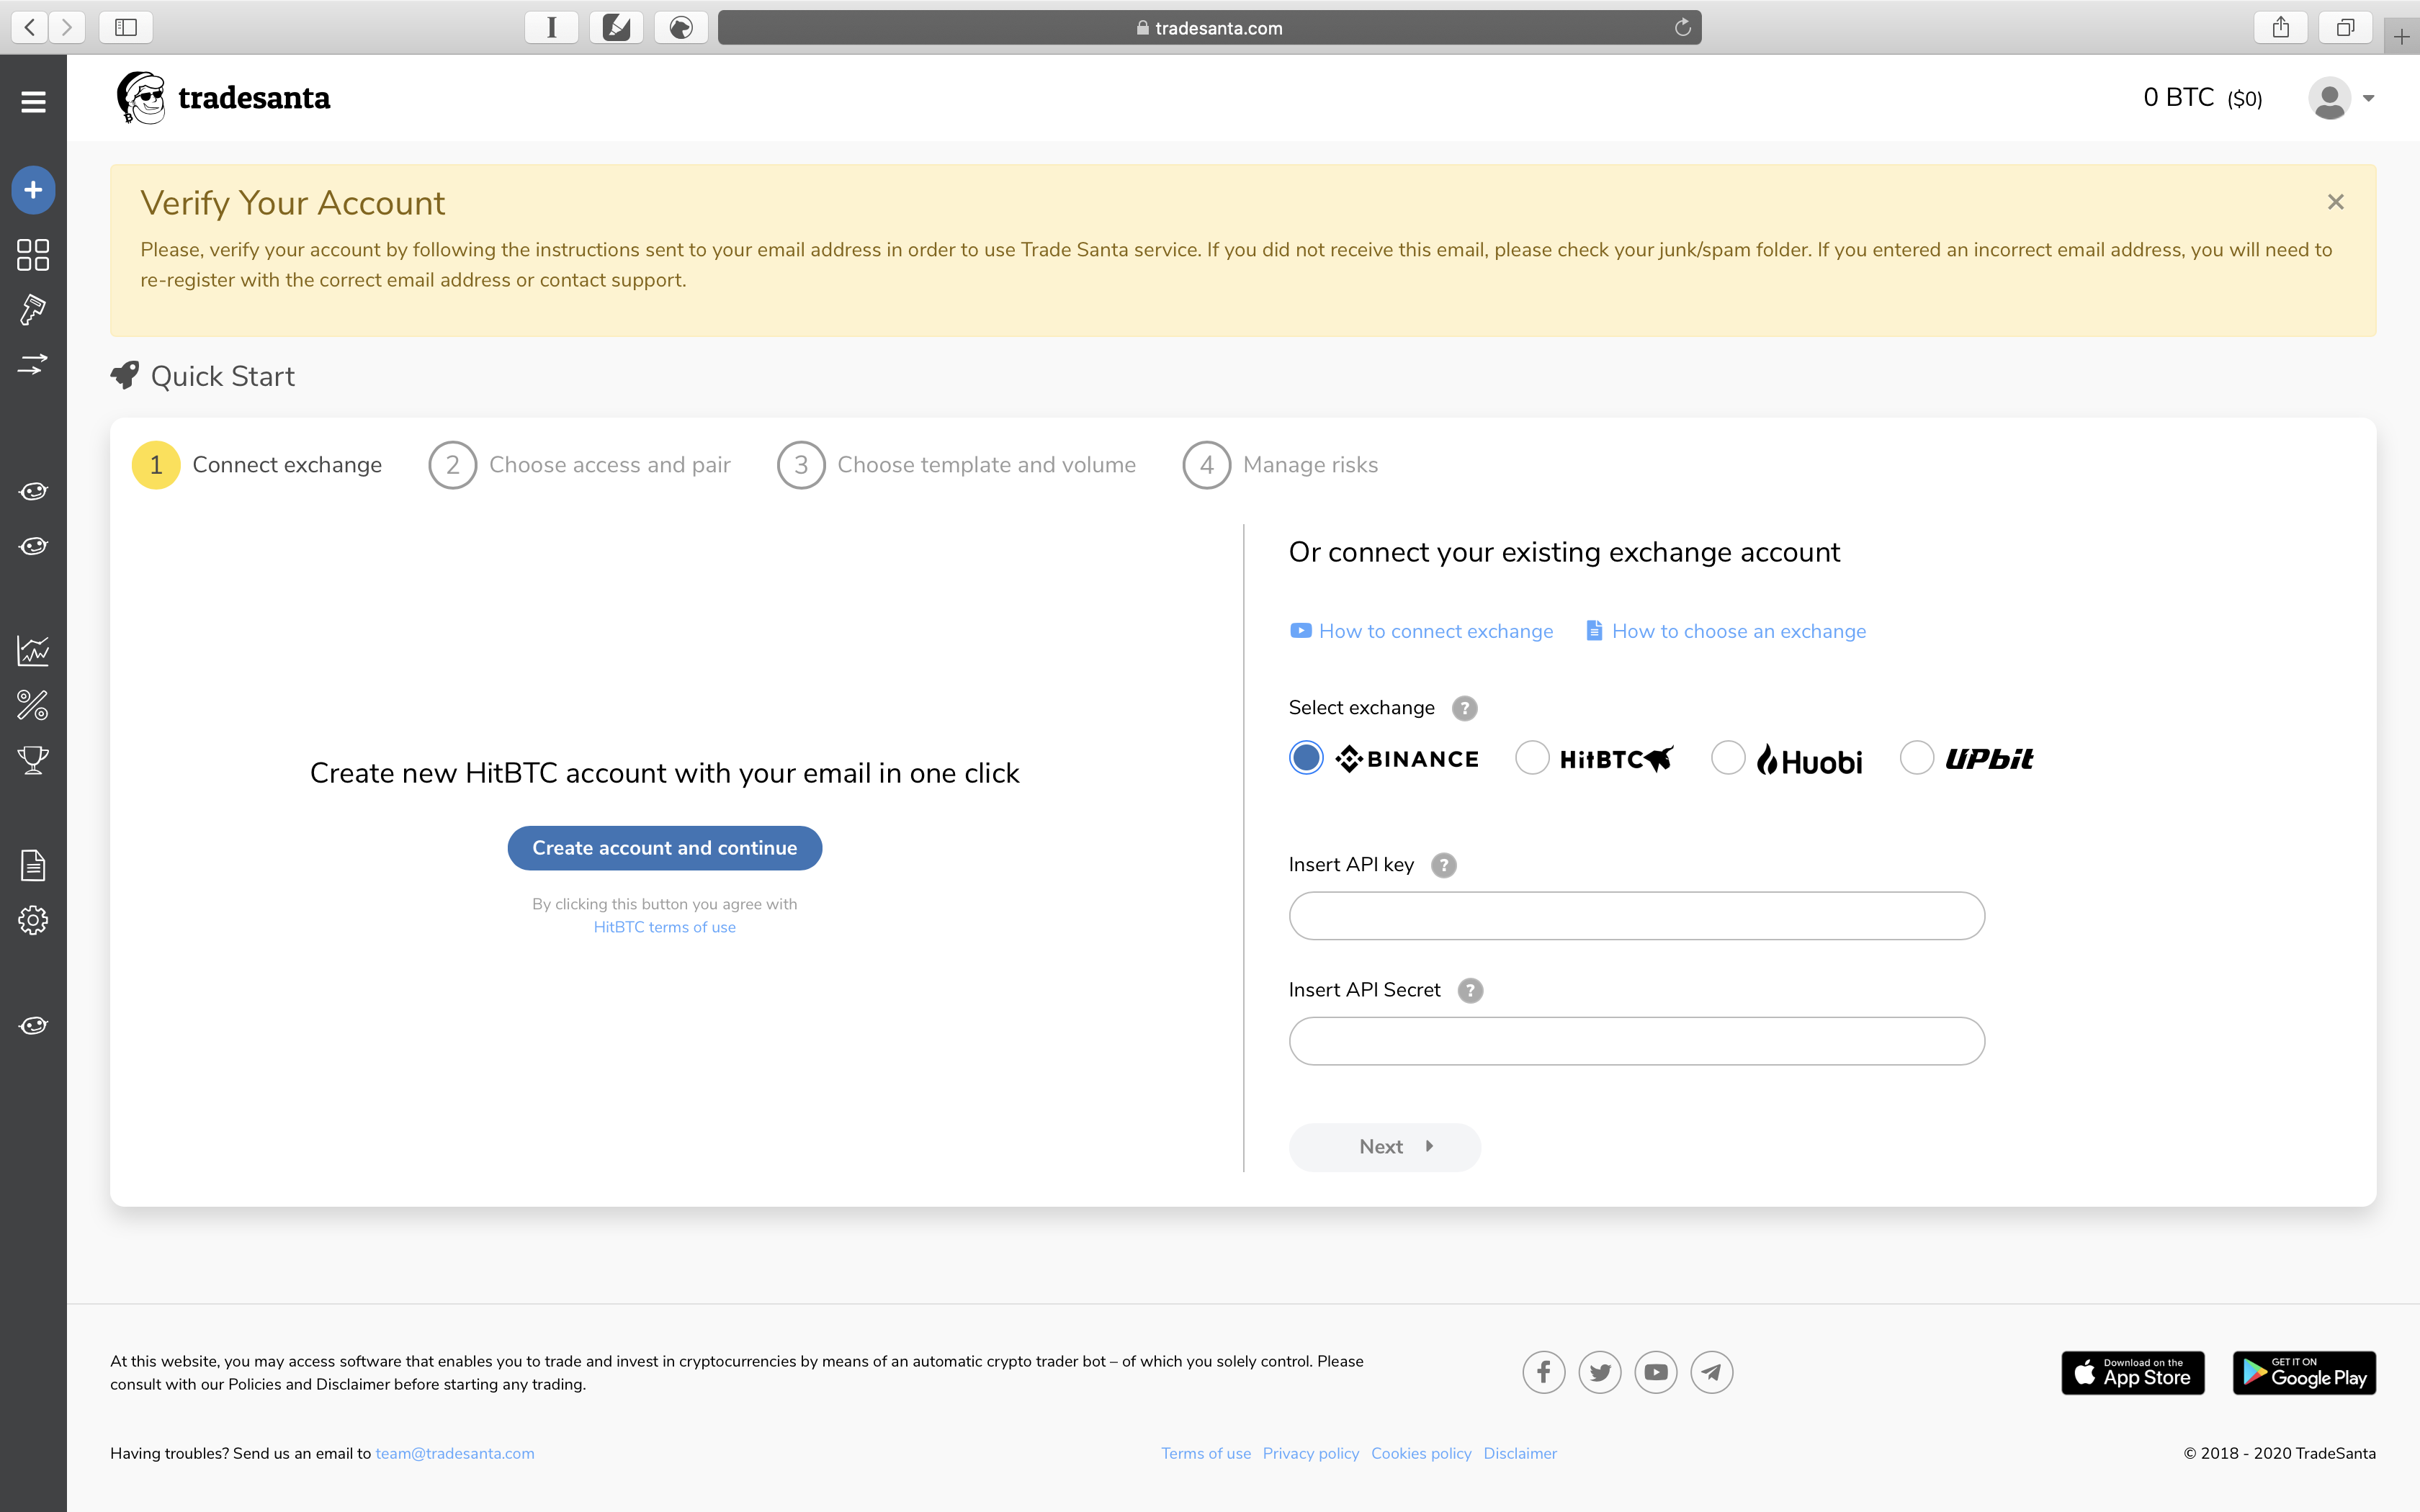Click the Get it on Google Play badge
The image size is (2420, 1512).
tap(2305, 1373)
